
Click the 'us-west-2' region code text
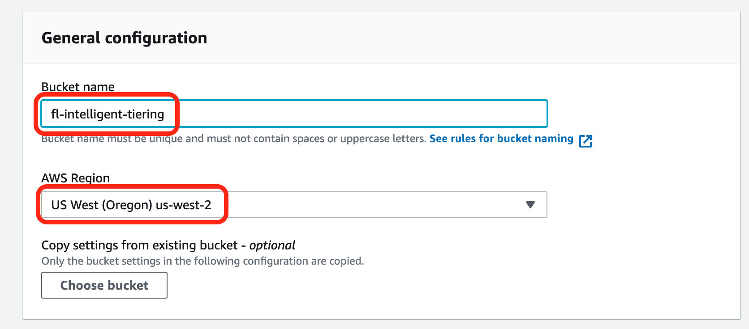183,205
